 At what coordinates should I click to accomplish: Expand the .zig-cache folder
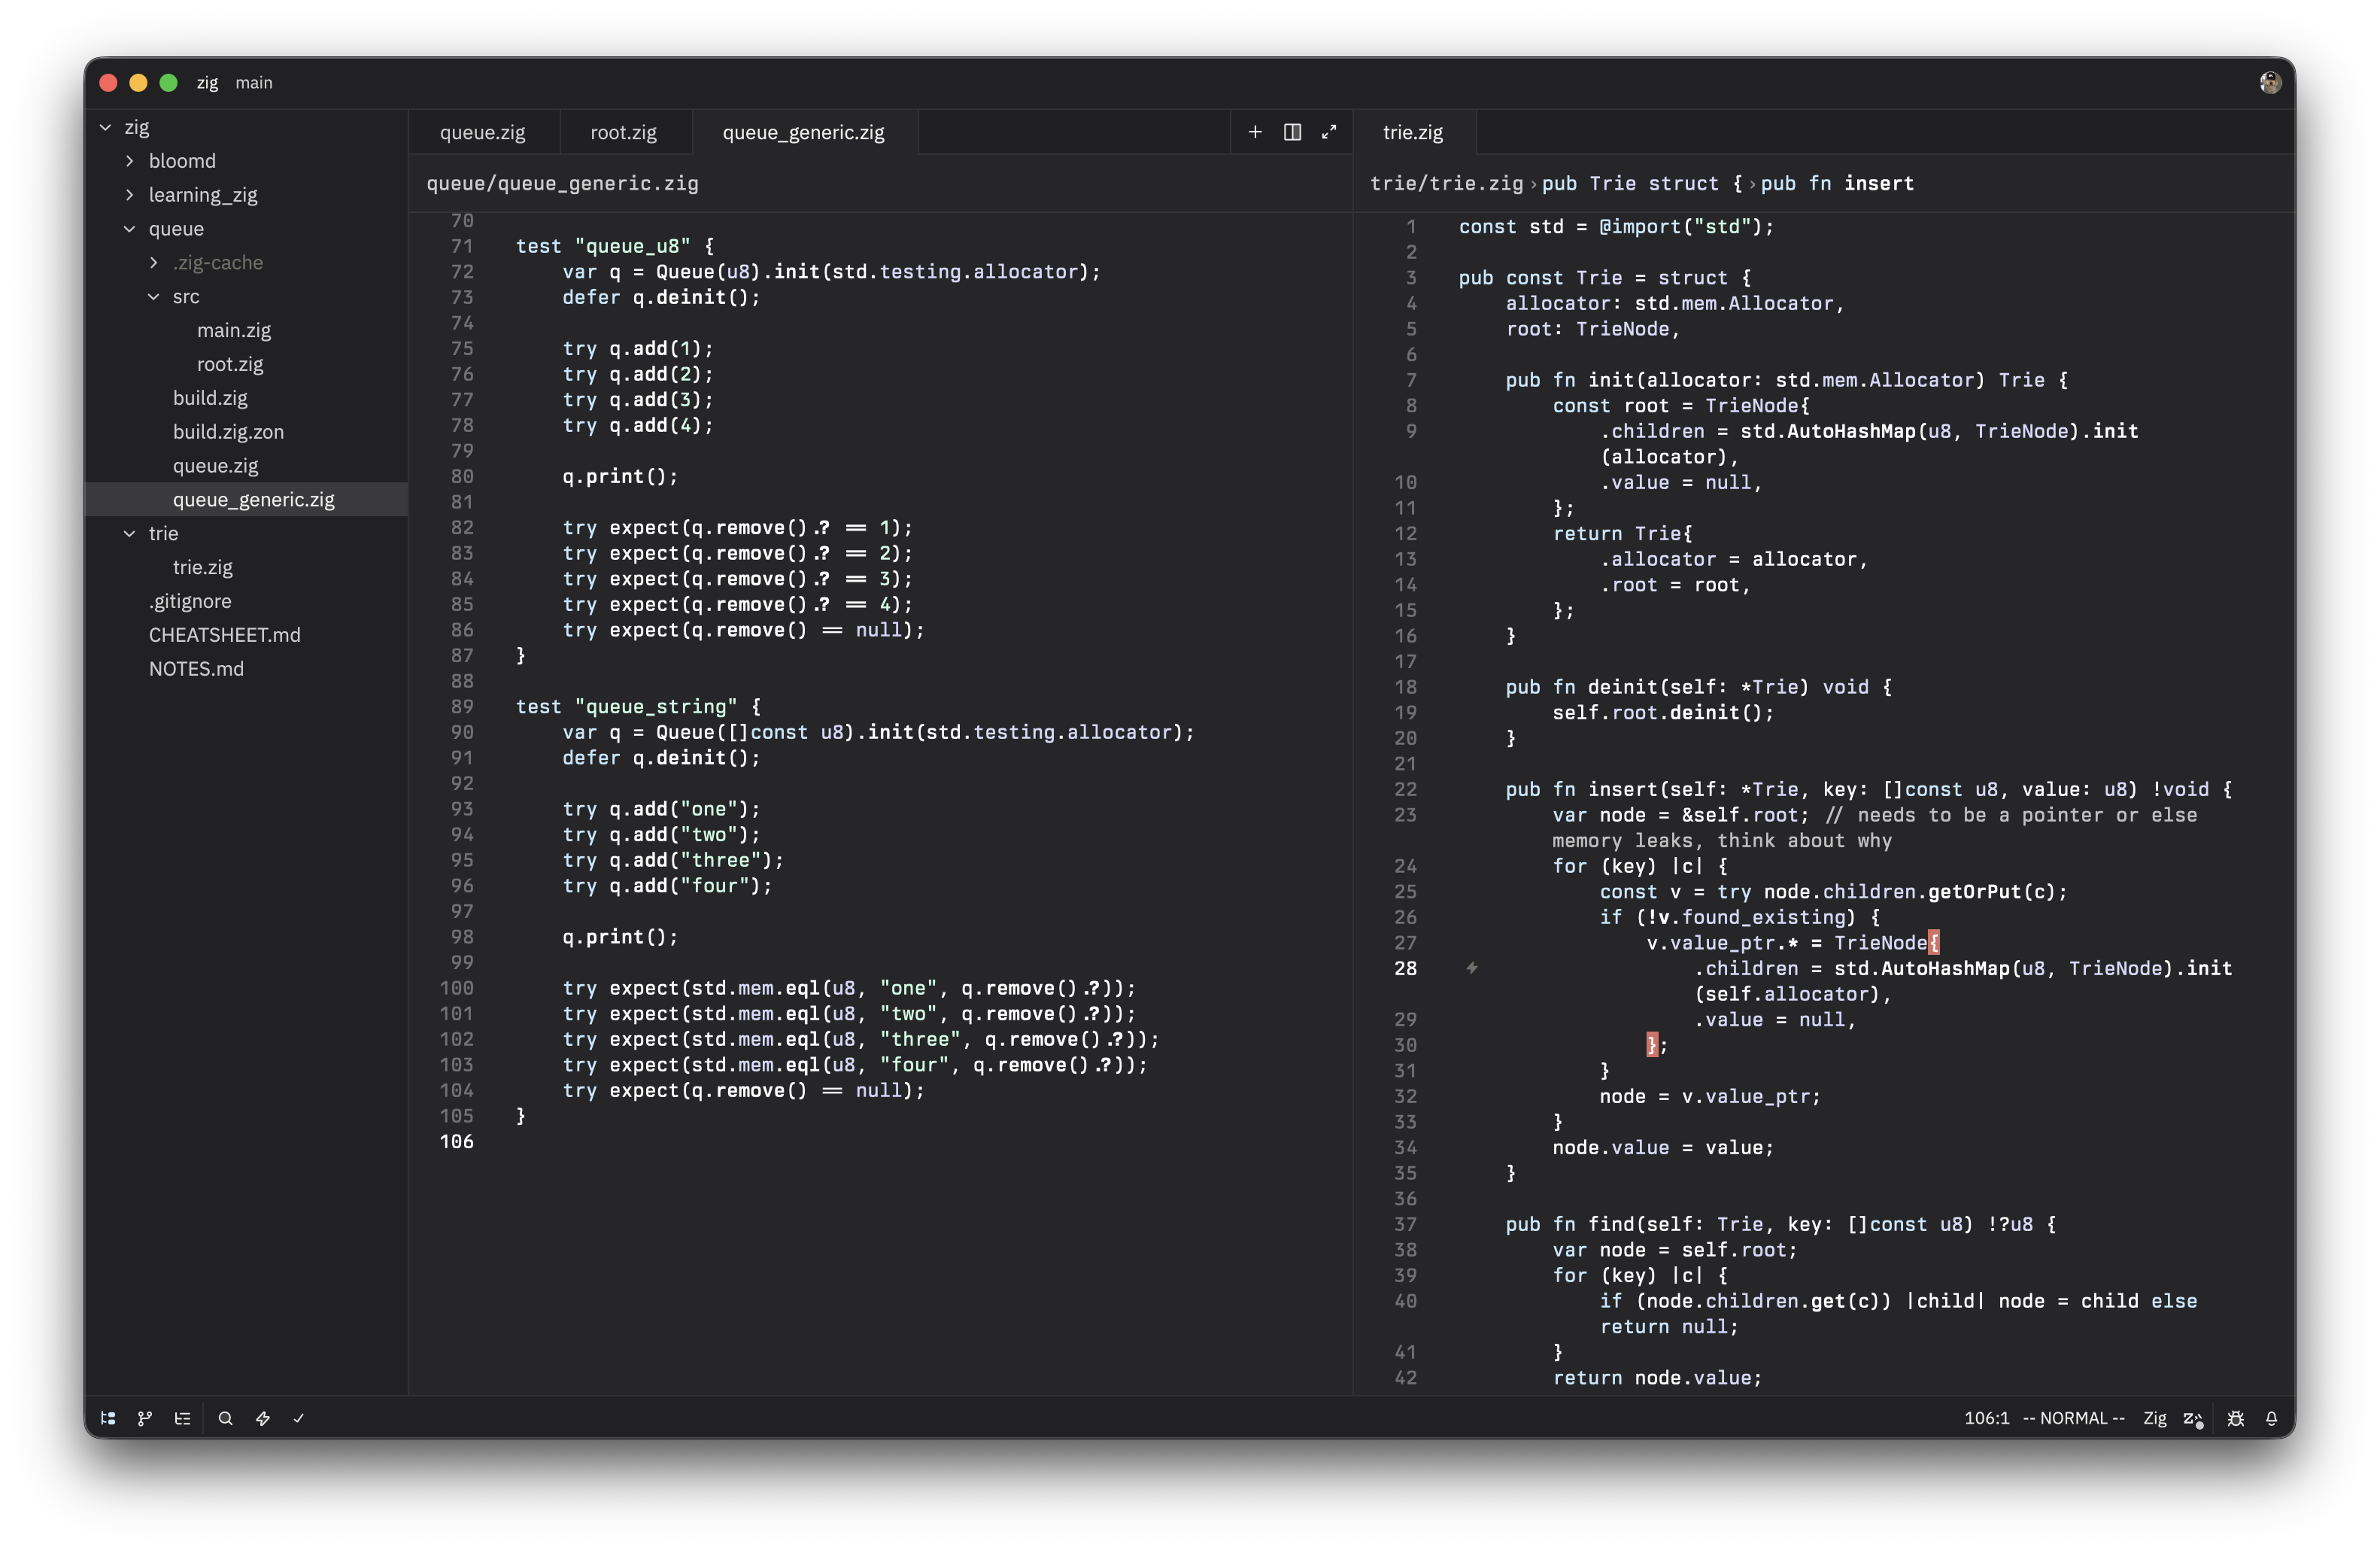tap(217, 263)
